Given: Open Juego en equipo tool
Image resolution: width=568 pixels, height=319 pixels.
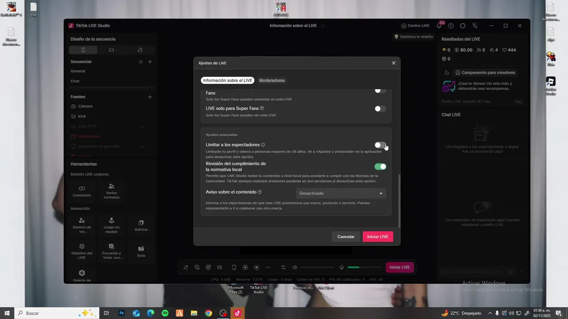Looking at the screenshot, I should pyautogui.click(x=111, y=226).
